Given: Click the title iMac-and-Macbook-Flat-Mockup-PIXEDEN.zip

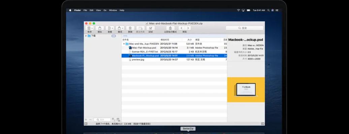Looking at the screenshot, I should pos(176,23).
